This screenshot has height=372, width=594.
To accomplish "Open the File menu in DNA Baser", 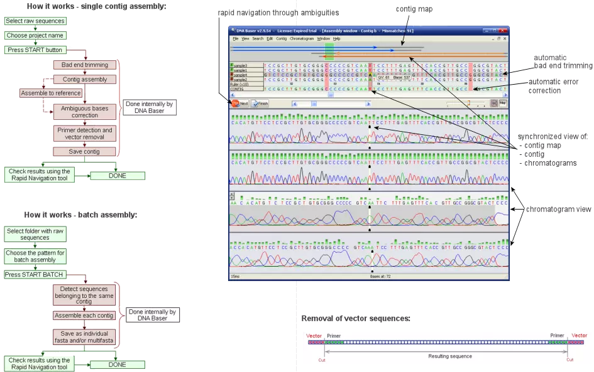I will (235, 38).
